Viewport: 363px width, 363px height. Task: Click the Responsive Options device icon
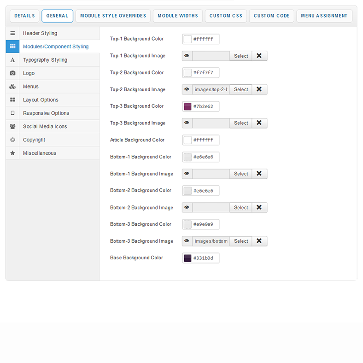coord(12,113)
